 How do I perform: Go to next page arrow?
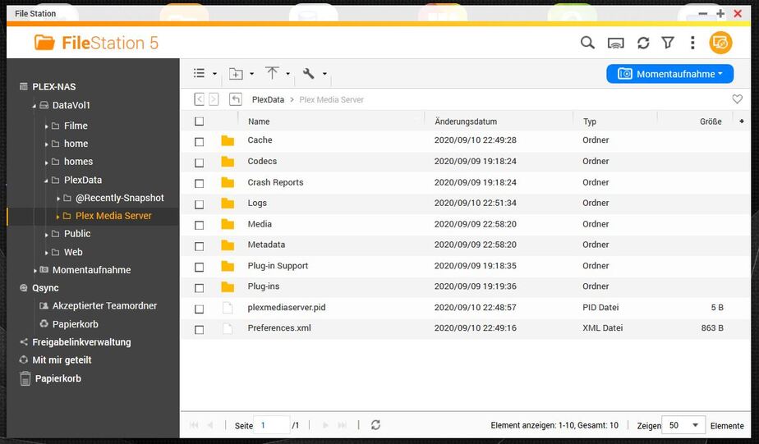tap(325, 425)
